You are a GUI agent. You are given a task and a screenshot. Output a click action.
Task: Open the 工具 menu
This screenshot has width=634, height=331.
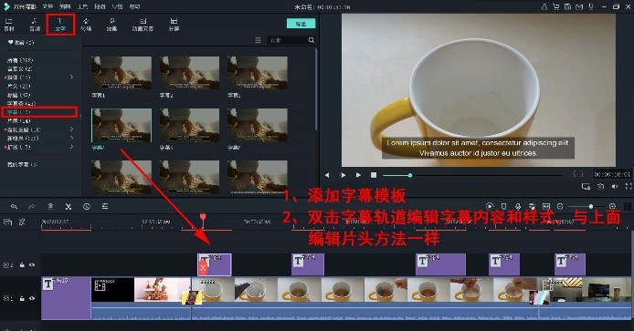pyautogui.click(x=82, y=6)
